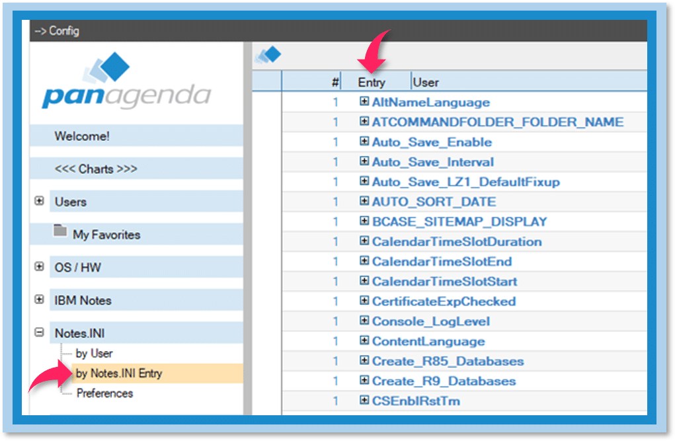Sort by the User column header
Viewport: 675px width, 441px height.
pos(426,83)
